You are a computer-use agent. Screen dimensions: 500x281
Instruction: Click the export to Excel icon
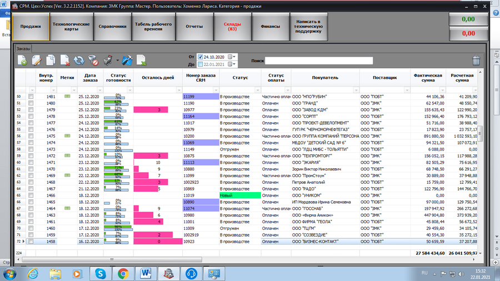point(141,61)
